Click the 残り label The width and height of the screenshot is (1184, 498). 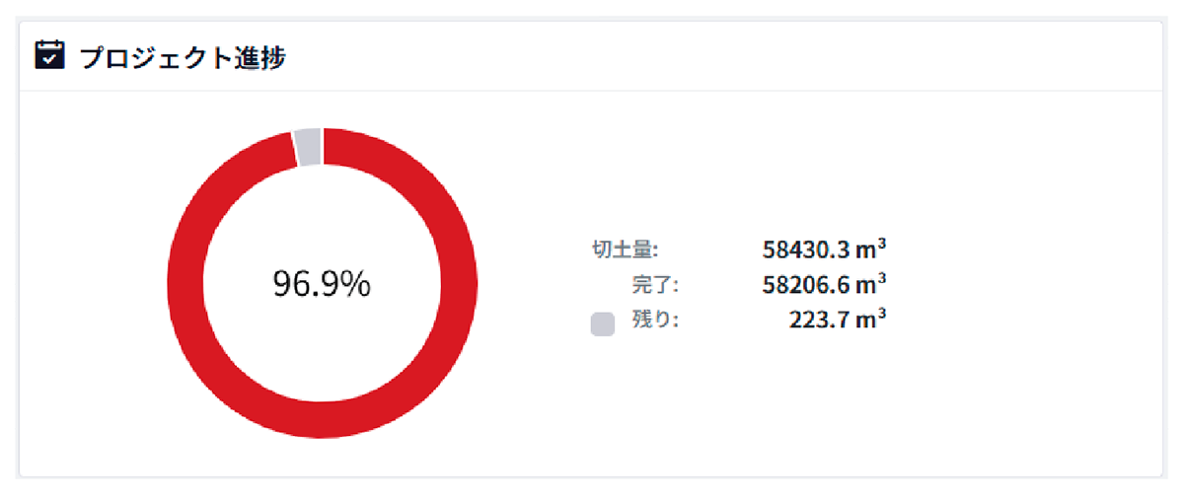coord(655,320)
